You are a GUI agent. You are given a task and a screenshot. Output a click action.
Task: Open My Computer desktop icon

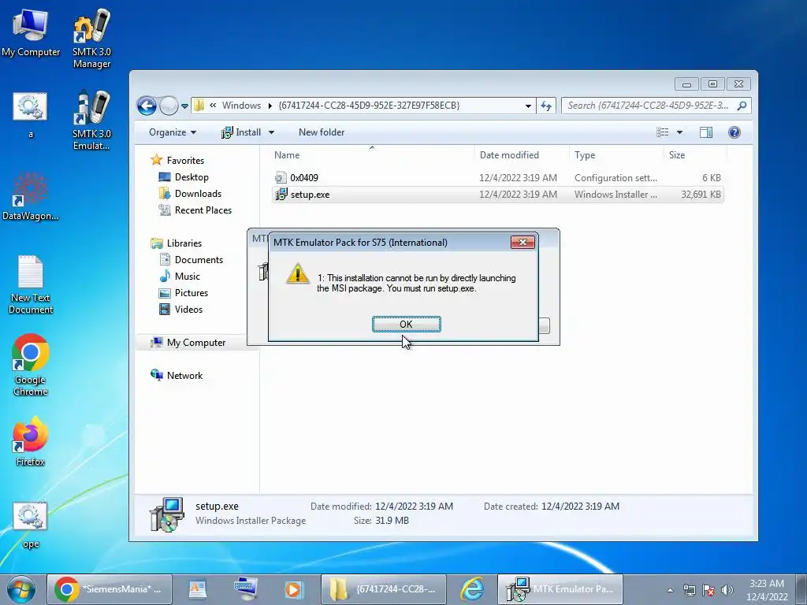point(31,32)
